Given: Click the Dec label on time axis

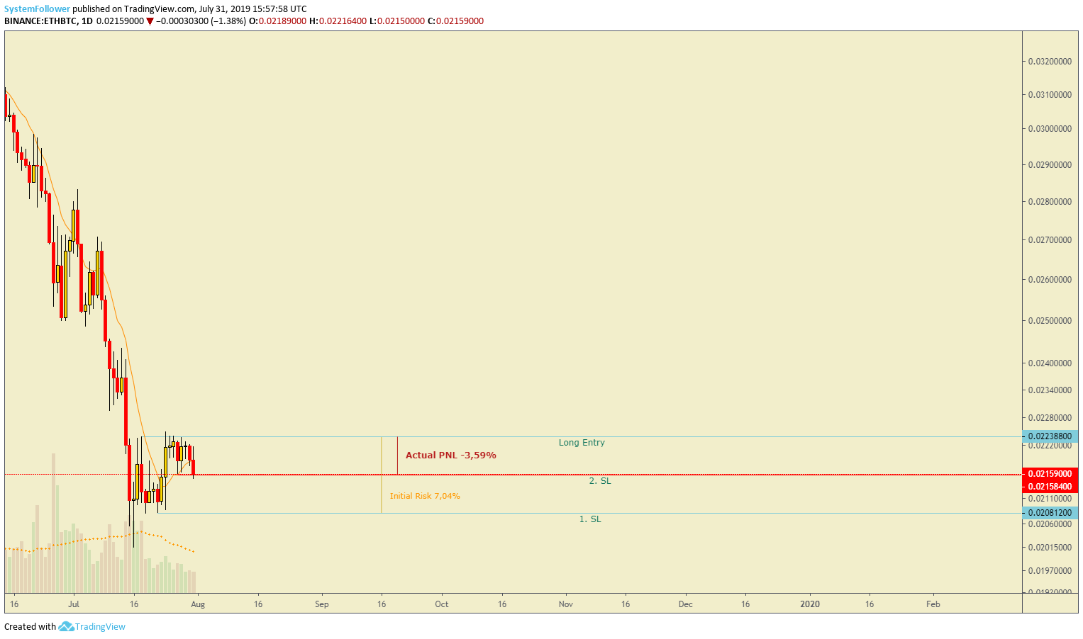Looking at the screenshot, I should click(686, 604).
